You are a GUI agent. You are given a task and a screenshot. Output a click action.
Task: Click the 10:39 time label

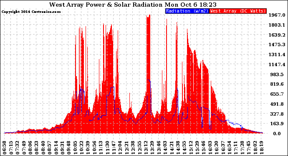[x=88, y=148]
